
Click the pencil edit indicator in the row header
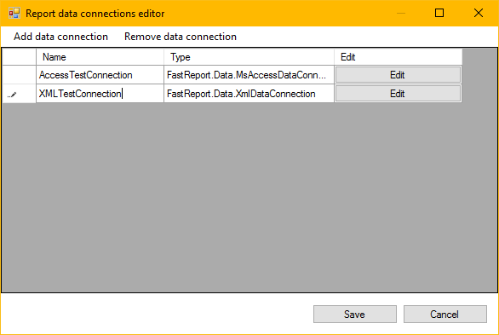12,95
